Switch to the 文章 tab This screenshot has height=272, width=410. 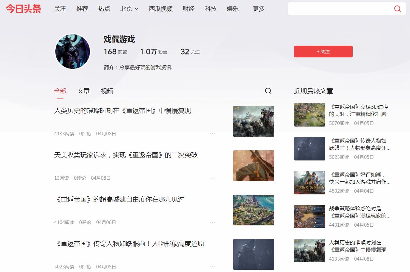click(83, 91)
